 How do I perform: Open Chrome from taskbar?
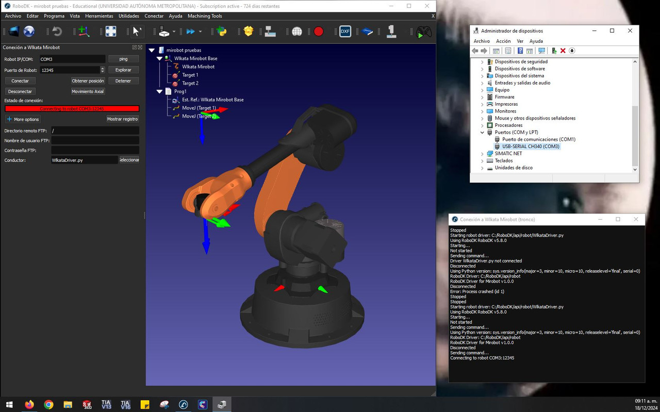[x=48, y=405]
